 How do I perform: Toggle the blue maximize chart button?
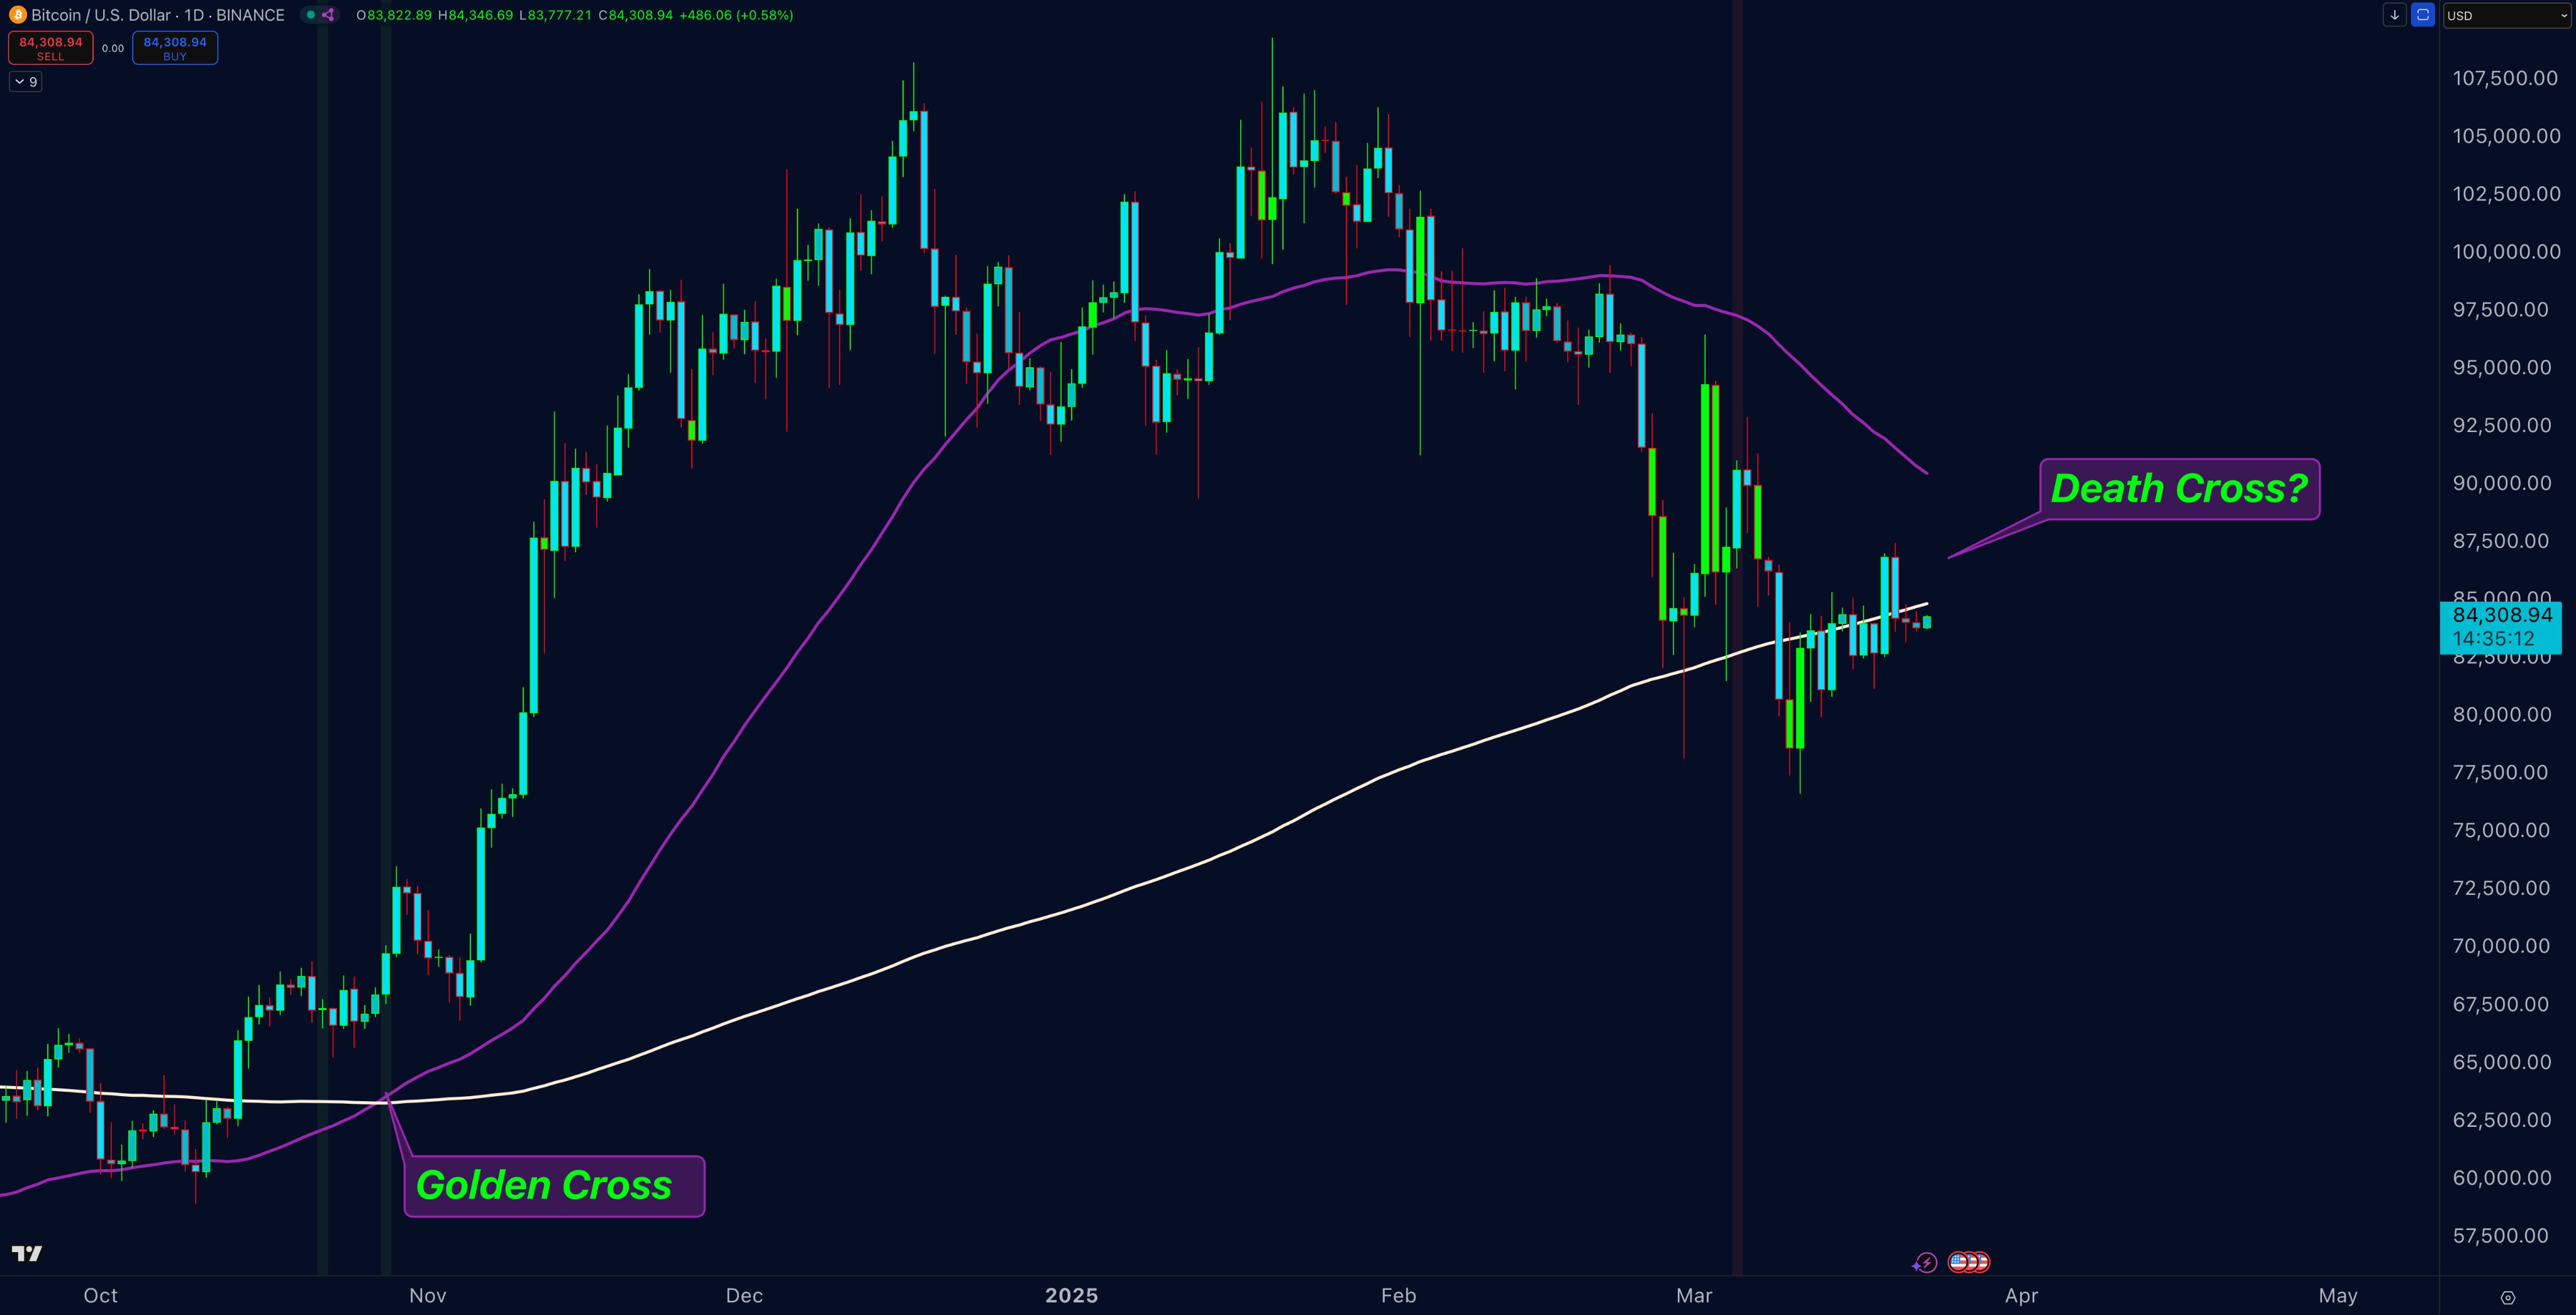coord(2422,15)
